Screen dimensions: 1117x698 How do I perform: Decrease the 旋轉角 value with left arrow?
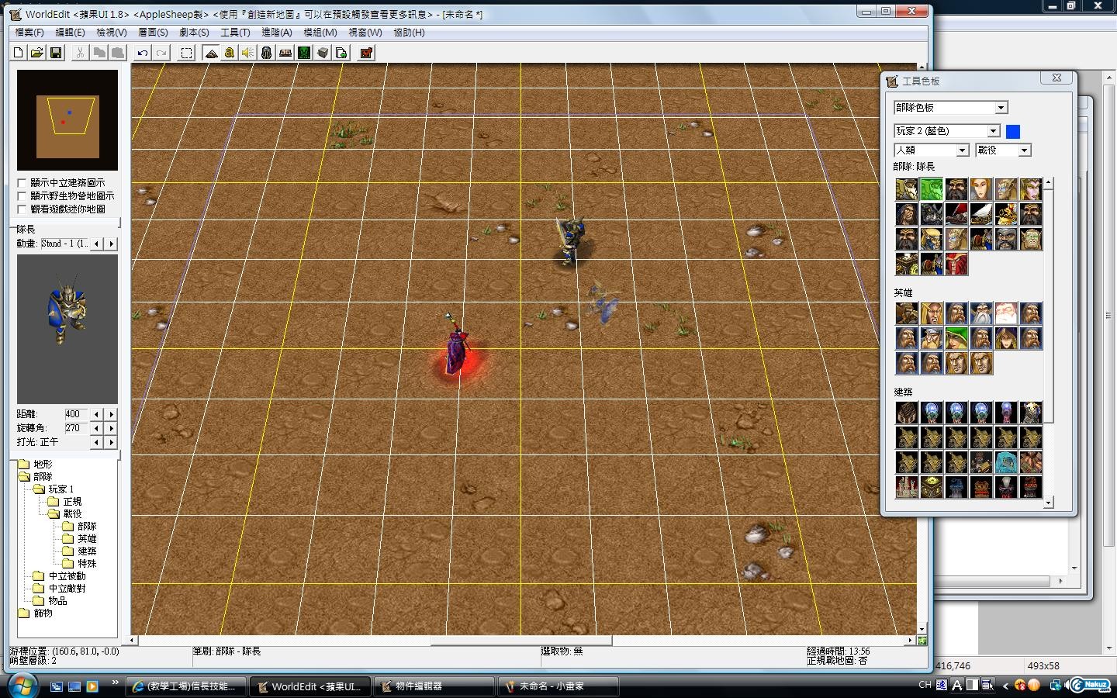coord(96,428)
